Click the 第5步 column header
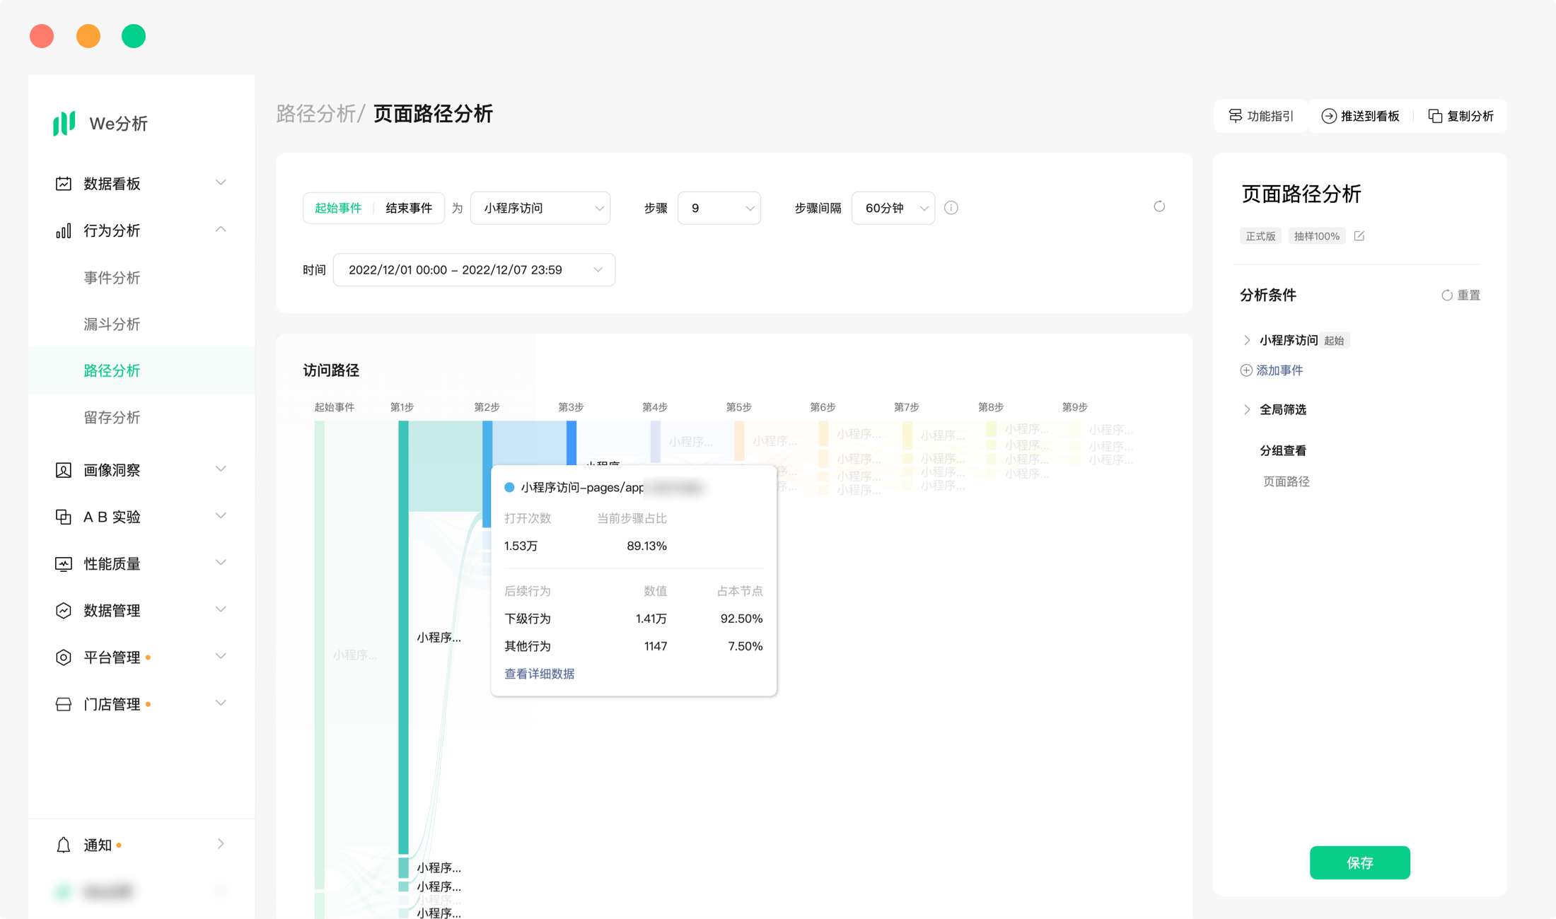 [x=738, y=407]
